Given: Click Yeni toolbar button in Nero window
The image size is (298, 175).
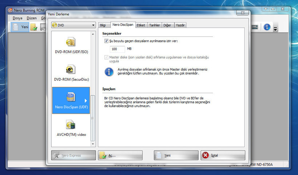Looking at the screenshot, I should click(x=20, y=27).
